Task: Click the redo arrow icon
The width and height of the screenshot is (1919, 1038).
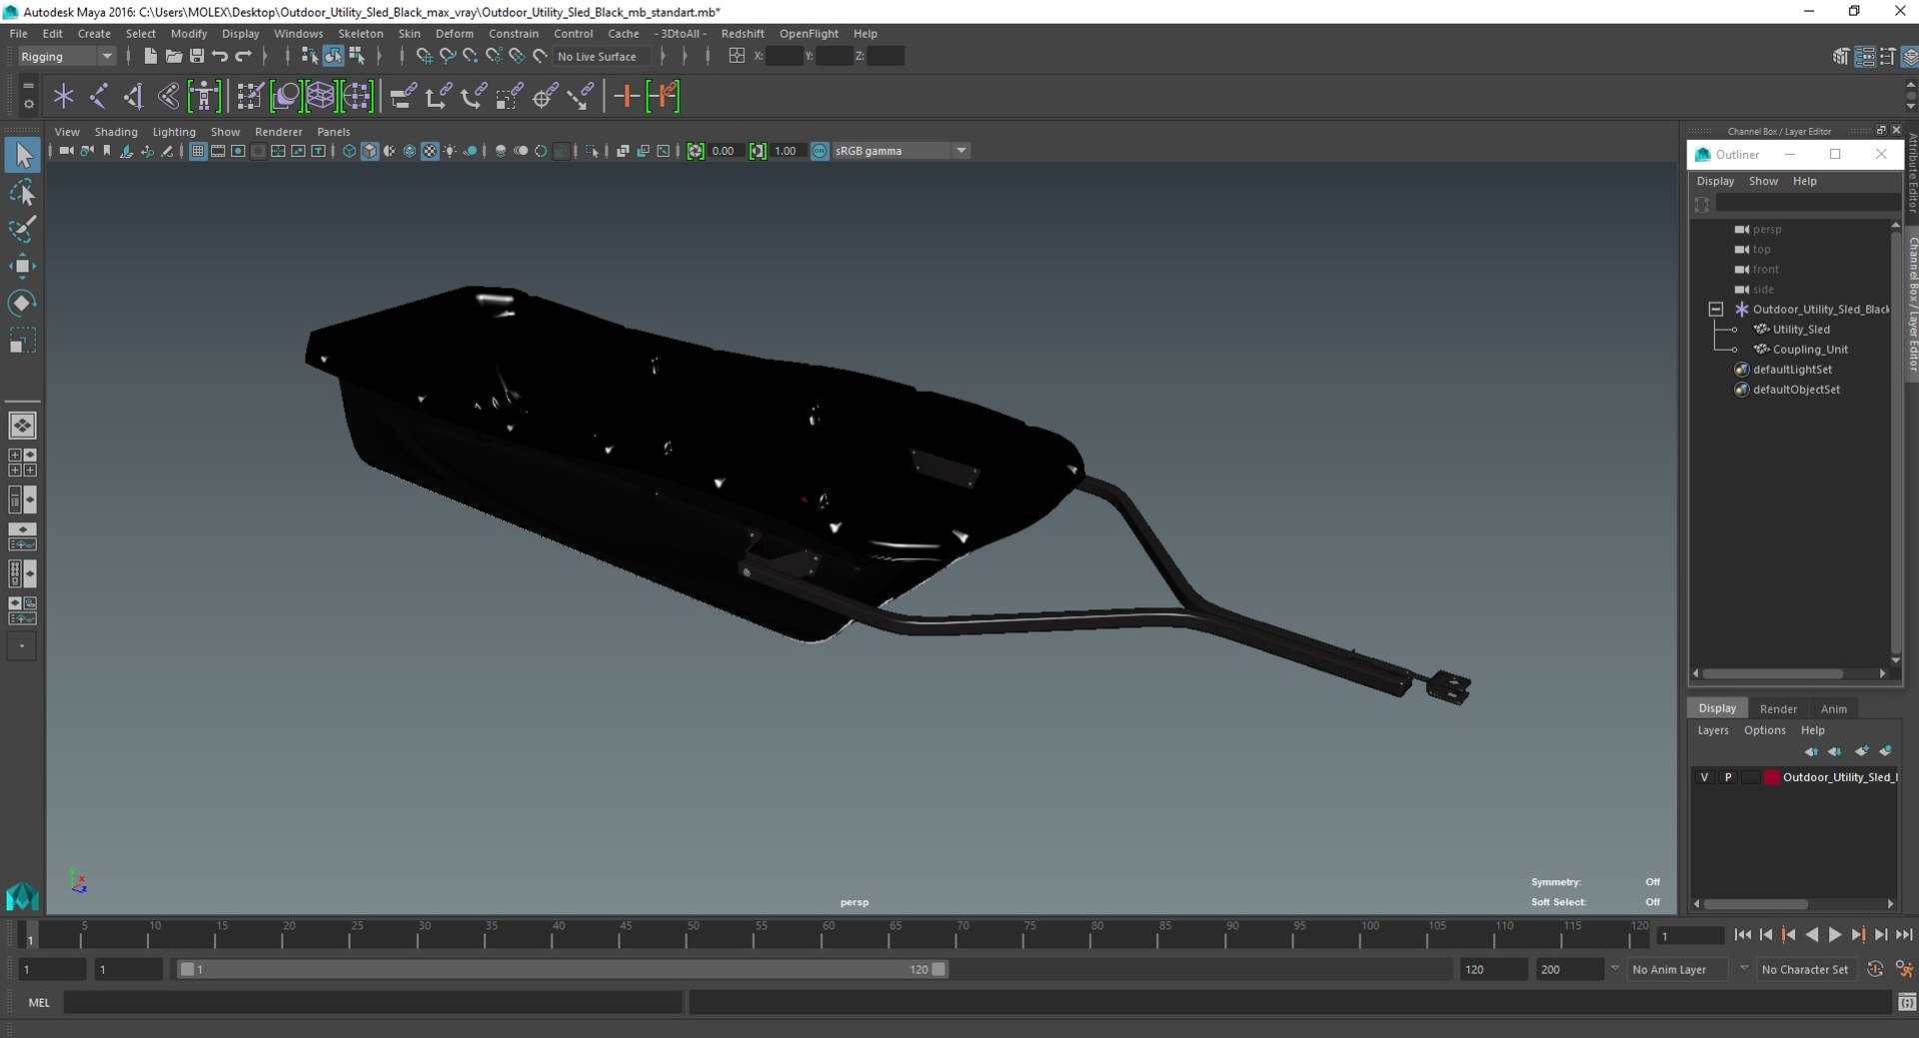Action: (244, 56)
